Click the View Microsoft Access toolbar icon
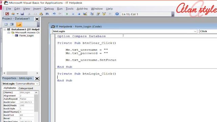The height and width of the screenshot is (122, 217). point(7,14)
